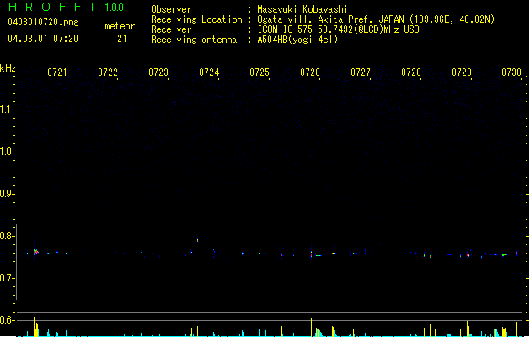Select observer name Masayuki Kobayashi
This screenshot has width=530, height=337.
point(302,9)
